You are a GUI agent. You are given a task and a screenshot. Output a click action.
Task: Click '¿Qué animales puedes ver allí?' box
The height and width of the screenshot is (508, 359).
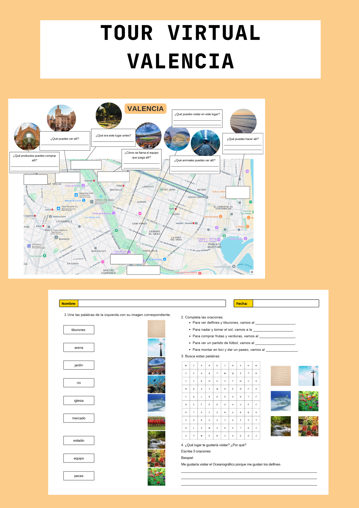[x=195, y=165]
